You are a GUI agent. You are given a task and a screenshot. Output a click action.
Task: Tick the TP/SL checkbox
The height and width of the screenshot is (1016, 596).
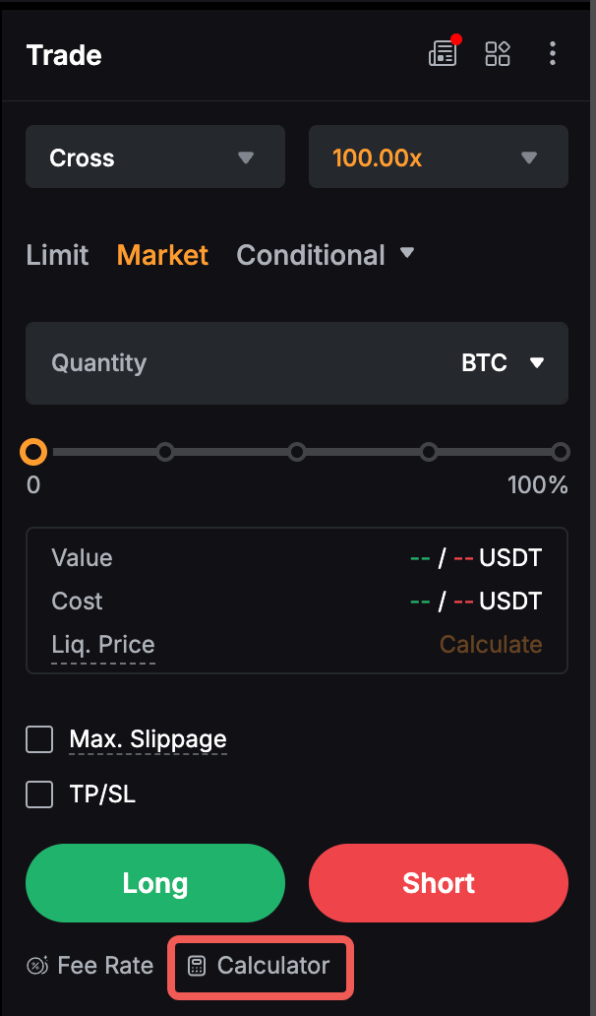pos(39,794)
